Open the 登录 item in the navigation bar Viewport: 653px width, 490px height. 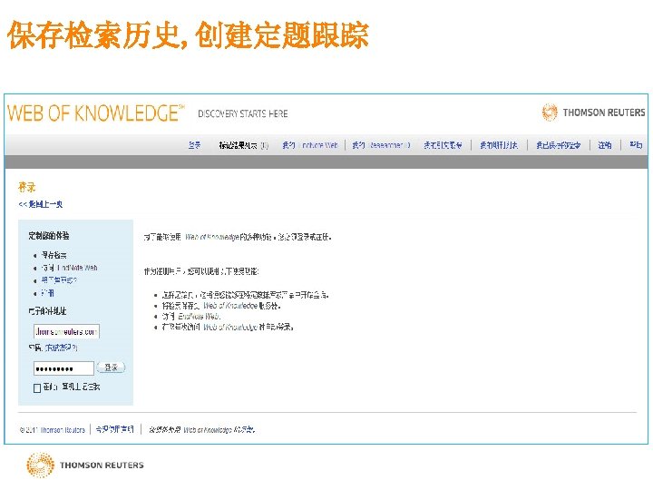pyautogui.click(x=194, y=145)
